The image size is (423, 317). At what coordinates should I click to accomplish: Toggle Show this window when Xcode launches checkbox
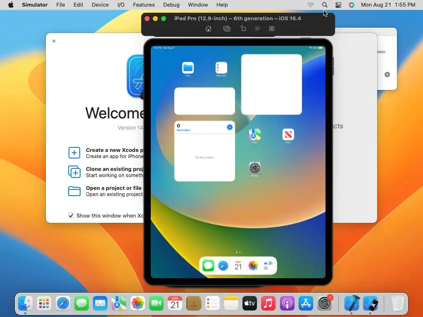[x=71, y=215]
